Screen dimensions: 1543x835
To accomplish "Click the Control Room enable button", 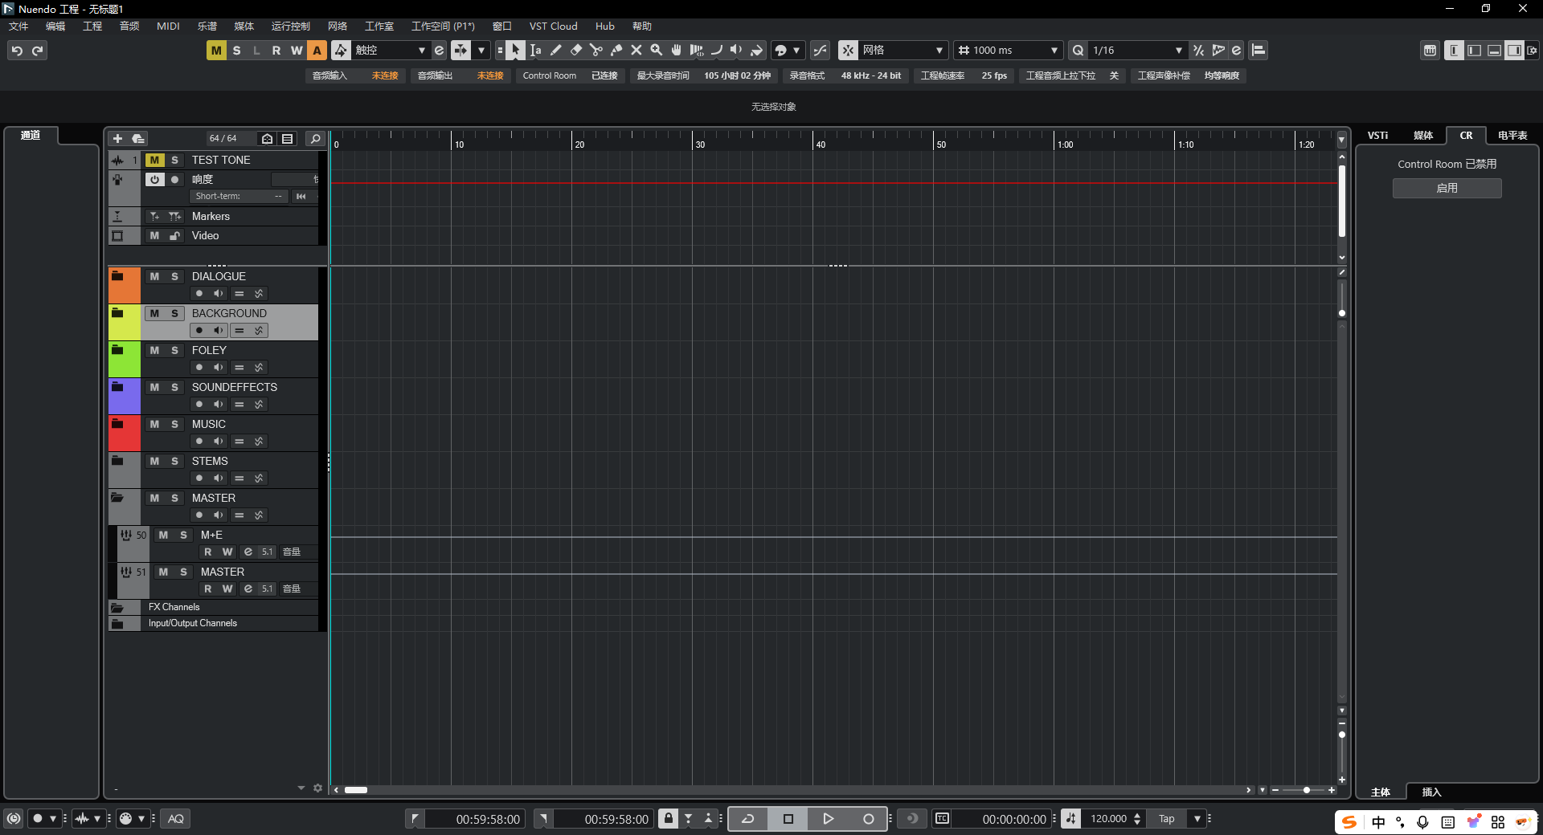I will (1447, 188).
